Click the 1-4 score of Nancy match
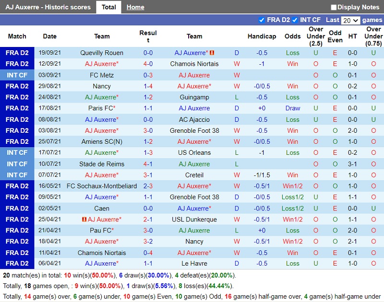The width and height of the screenshot is (384, 302). (148, 86)
